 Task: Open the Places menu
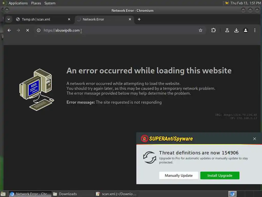click(36, 3)
